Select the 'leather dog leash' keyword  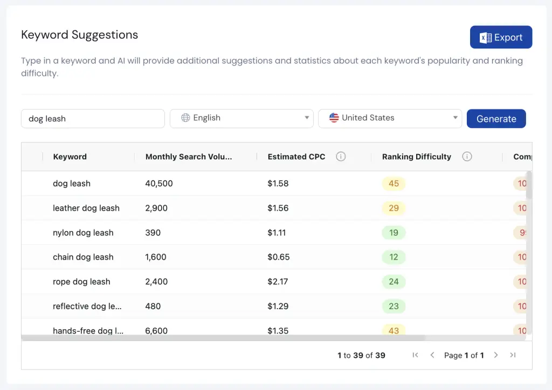[x=86, y=208]
